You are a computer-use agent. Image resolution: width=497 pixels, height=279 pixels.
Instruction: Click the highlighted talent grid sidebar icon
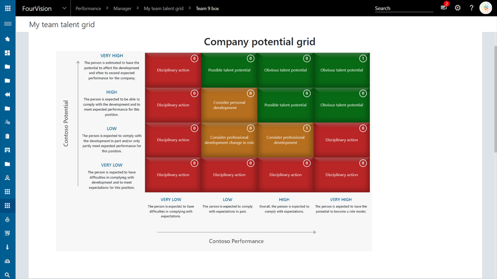tap(7, 206)
